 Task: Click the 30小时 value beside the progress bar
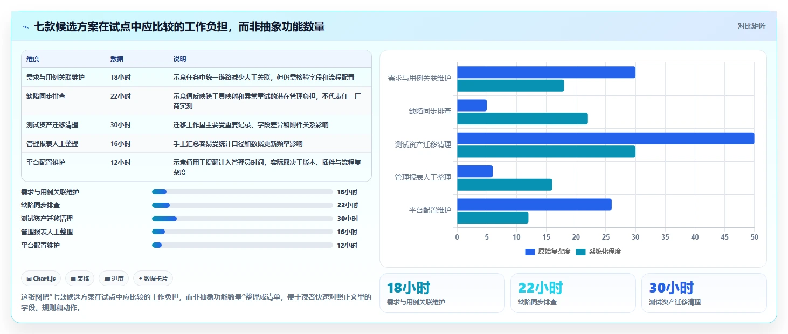pos(348,219)
